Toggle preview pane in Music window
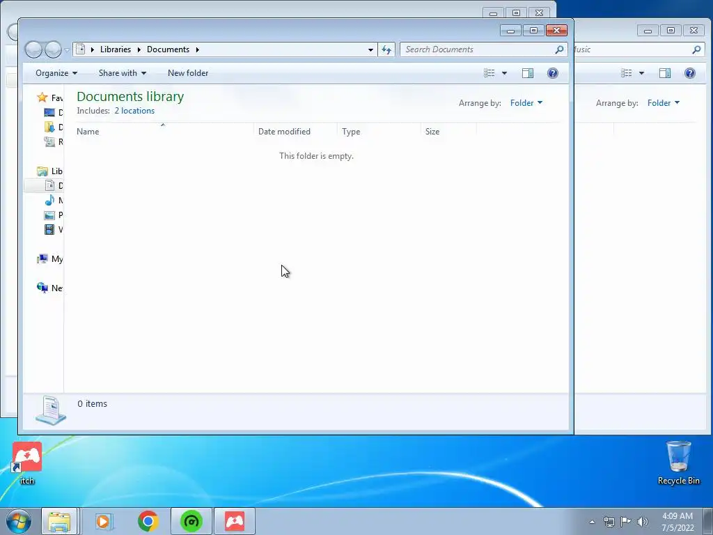Image resolution: width=713 pixels, height=535 pixels. click(x=665, y=73)
